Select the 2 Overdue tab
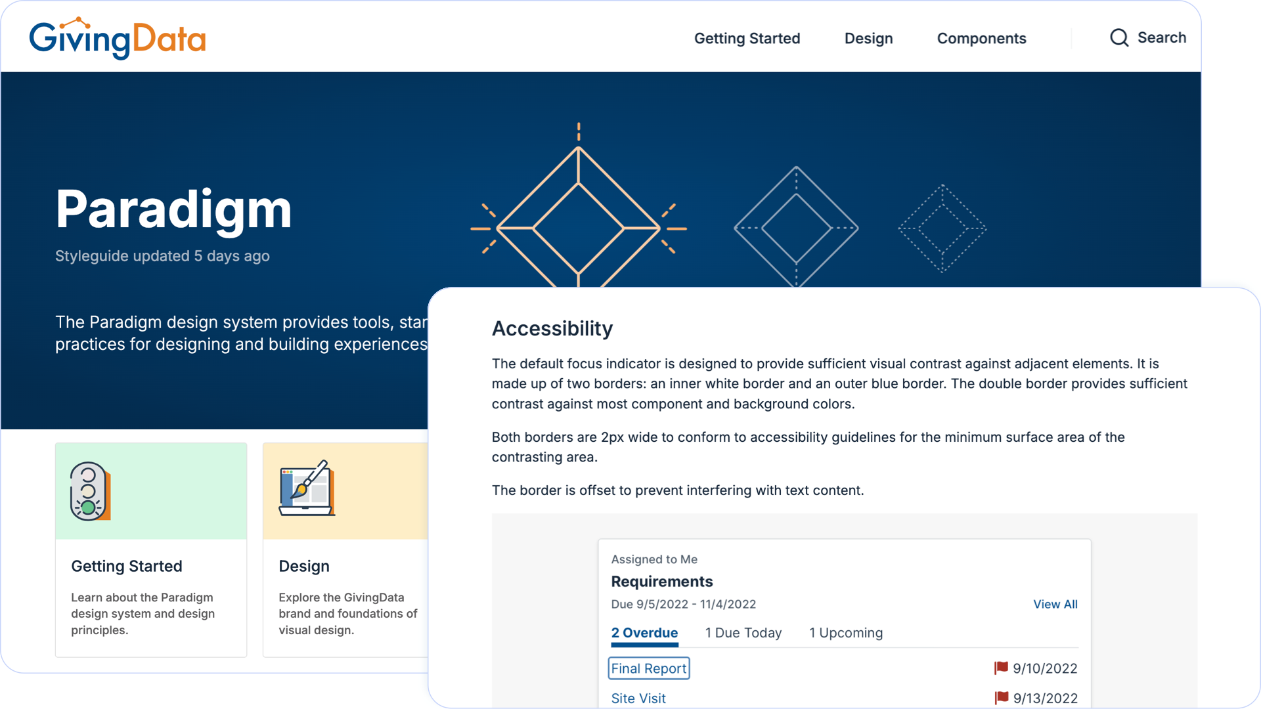 644,633
